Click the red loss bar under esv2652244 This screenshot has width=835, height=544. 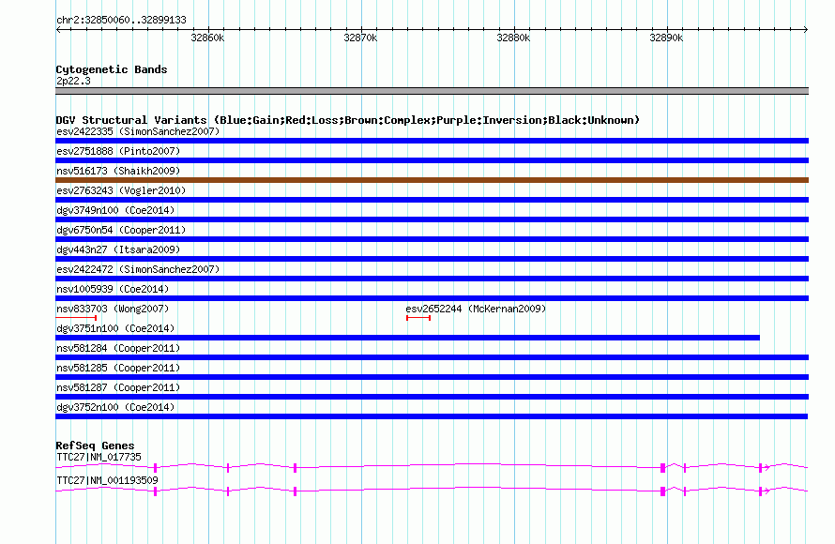418,318
